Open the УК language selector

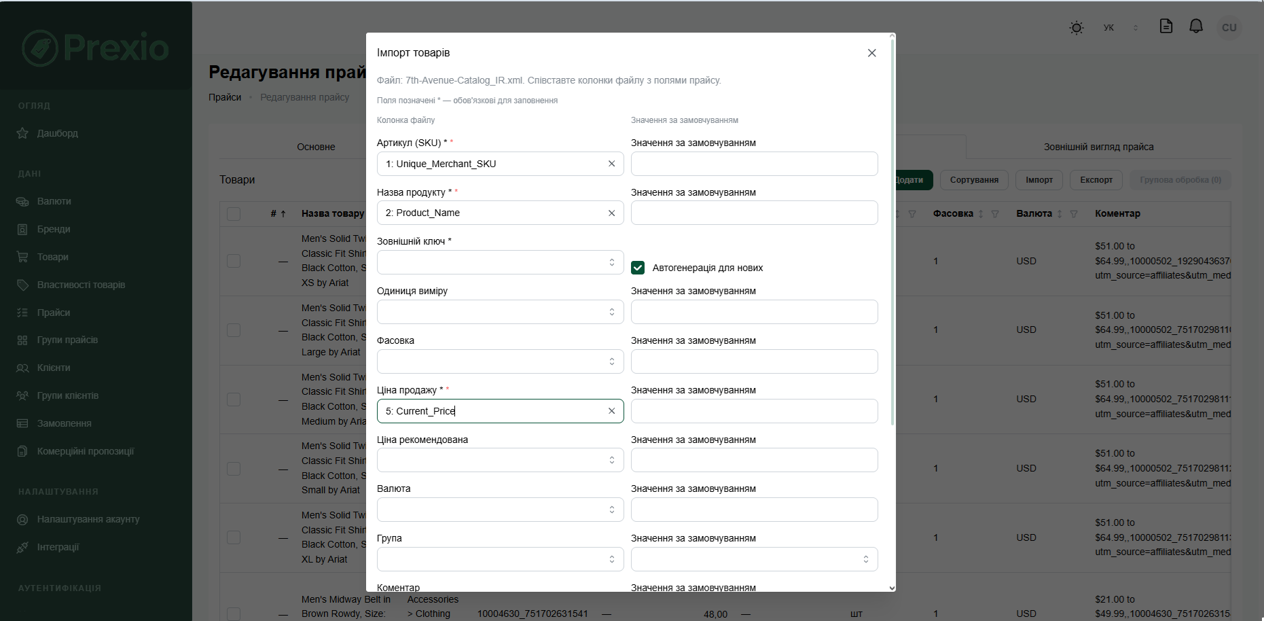tap(1120, 28)
